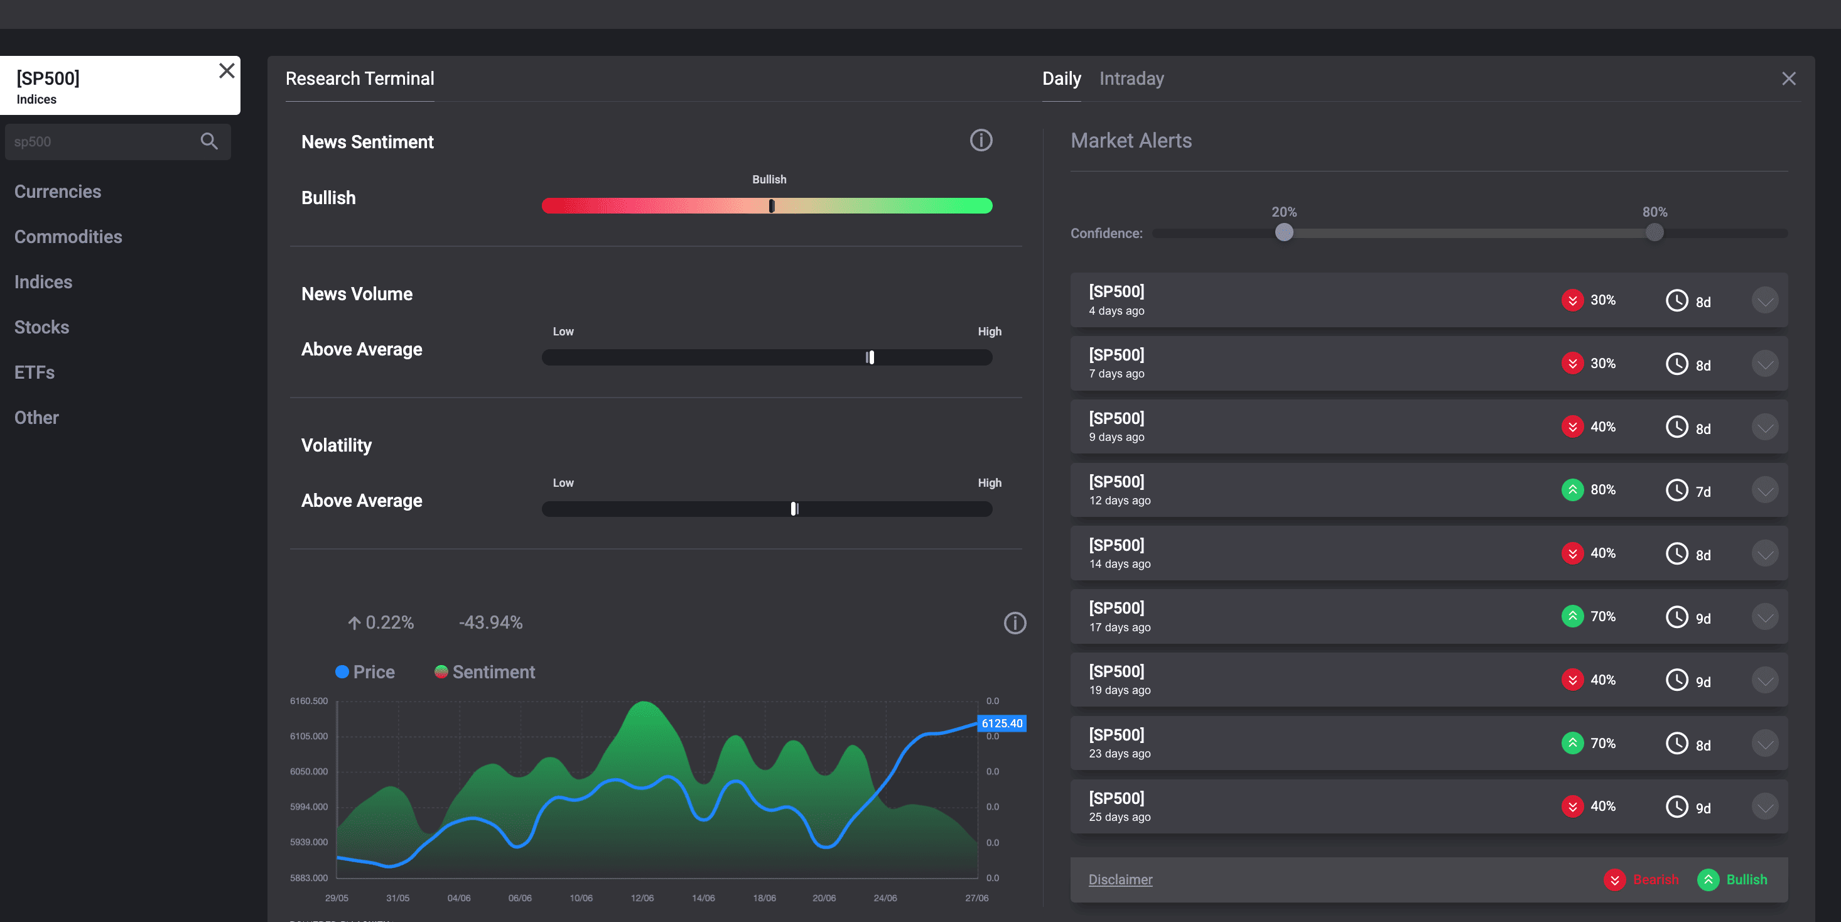Expand the alert from 17 days ago
The height and width of the screenshot is (922, 1841).
(1764, 617)
